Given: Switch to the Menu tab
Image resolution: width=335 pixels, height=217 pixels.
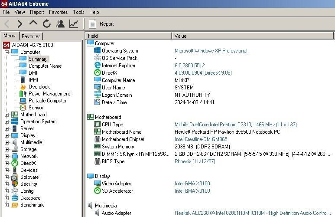Looking at the screenshot, I should pos(10,36).
